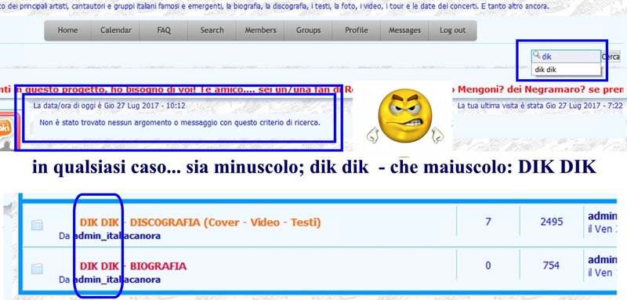
Task: Click folder icon beside DISCOGRAFIA topic
Action: click(x=37, y=226)
